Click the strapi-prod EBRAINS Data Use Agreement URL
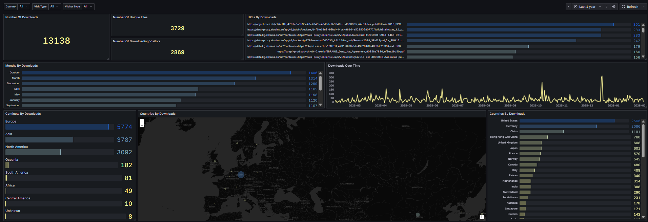The image size is (648, 222). coord(341,52)
